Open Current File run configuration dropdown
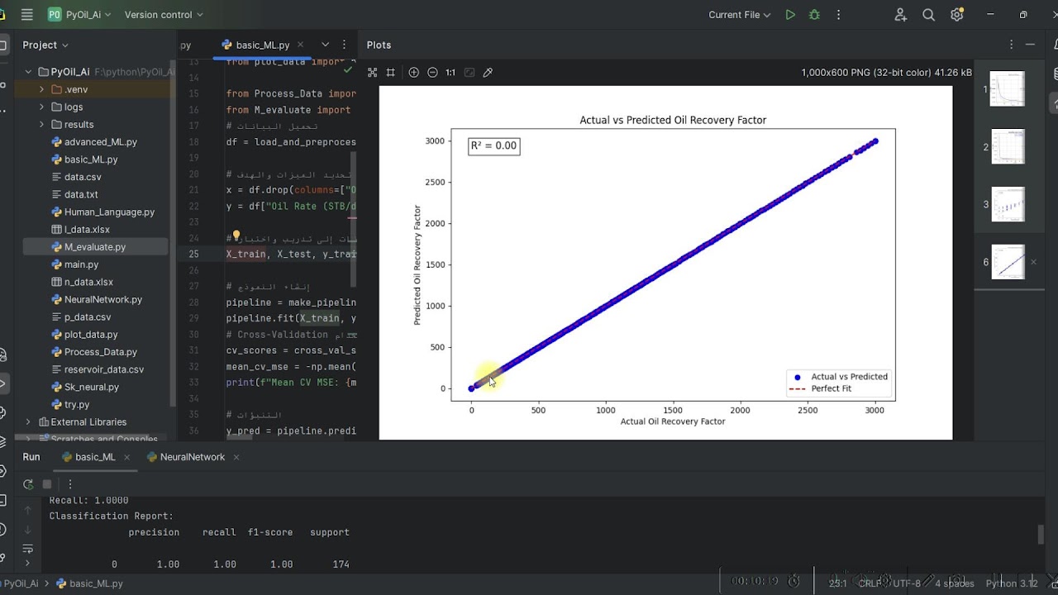The image size is (1058, 595). [x=740, y=15]
